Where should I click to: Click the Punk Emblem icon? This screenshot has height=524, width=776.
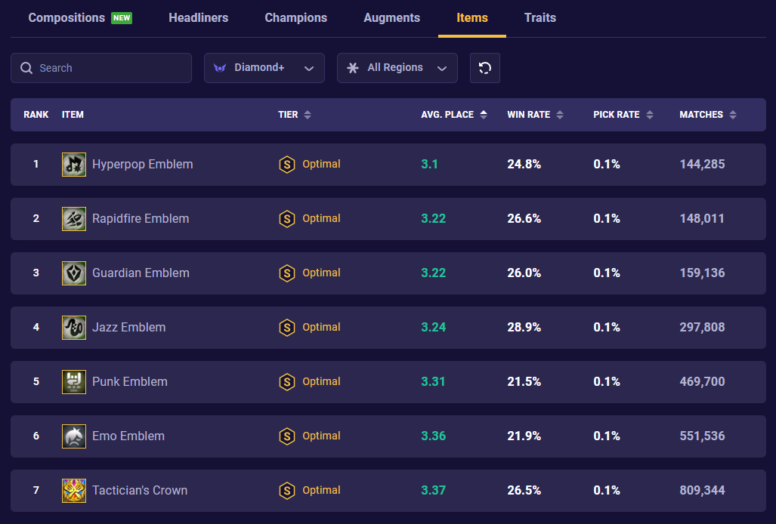73,381
